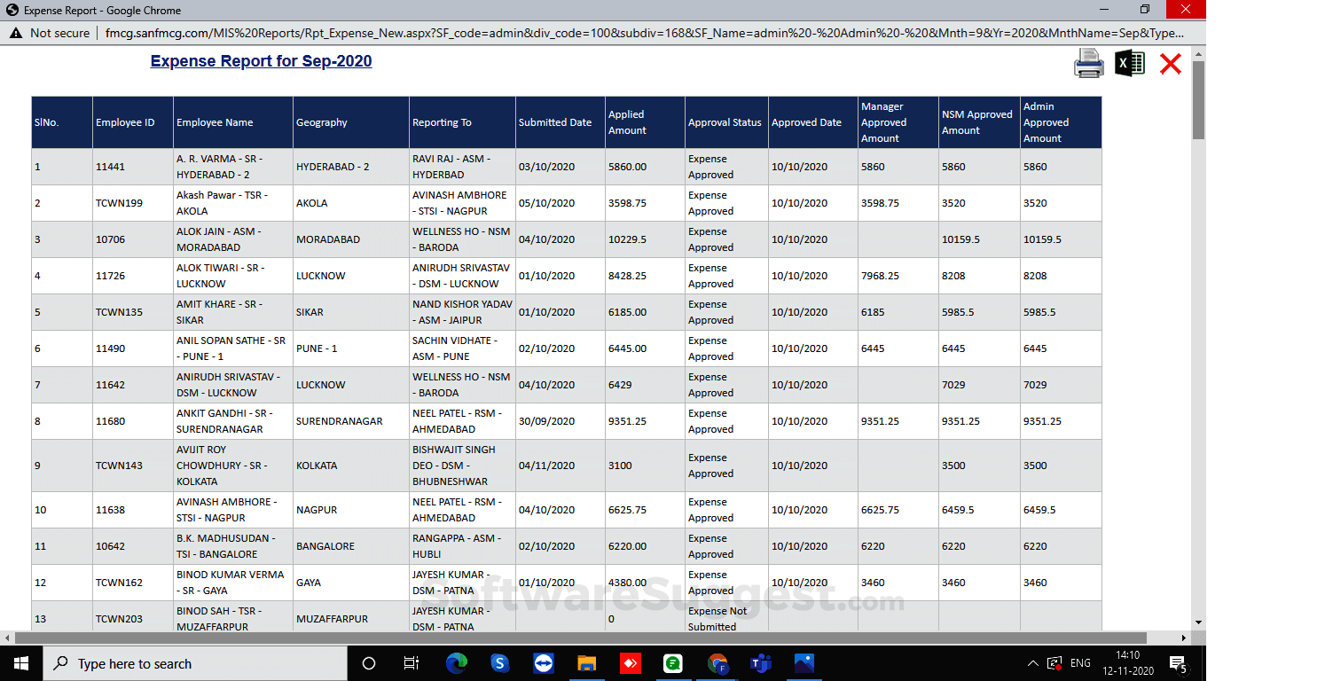This screenshot has height=681, width=1325.
Task: Print the expense report
Action: (1089, 64)
